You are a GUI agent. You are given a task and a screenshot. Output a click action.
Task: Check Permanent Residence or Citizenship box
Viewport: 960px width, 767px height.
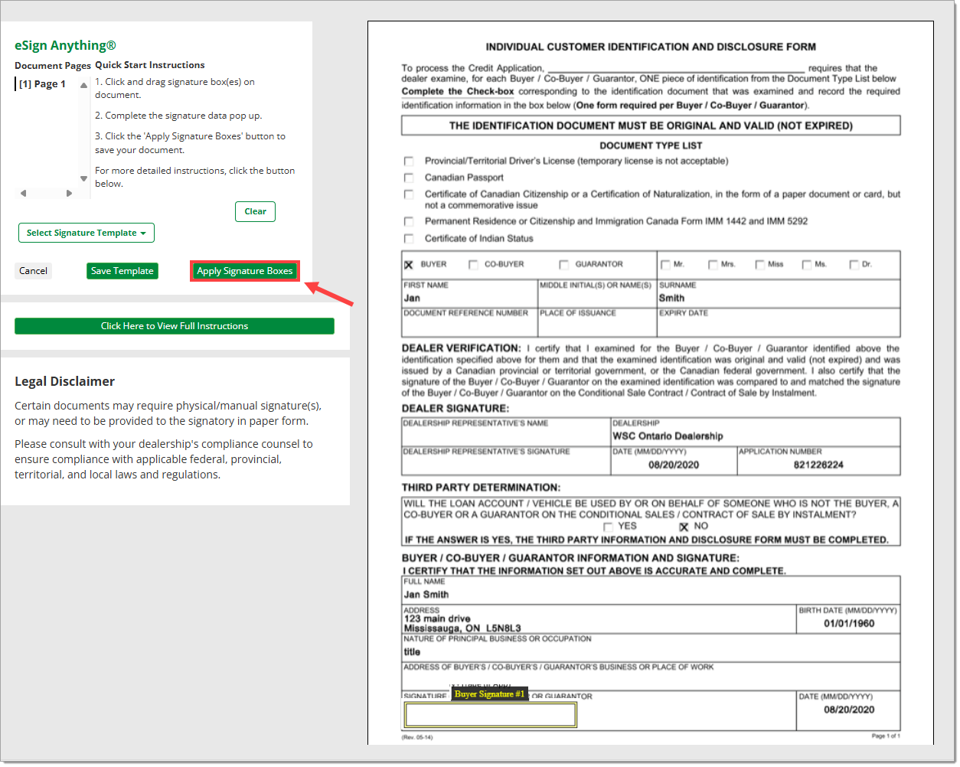(409, 221)
